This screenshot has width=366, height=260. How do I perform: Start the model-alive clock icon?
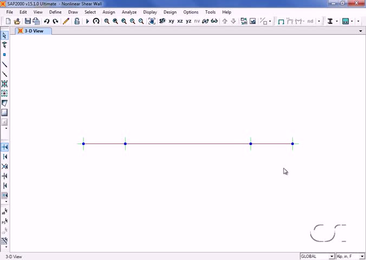tap(96, 21)
